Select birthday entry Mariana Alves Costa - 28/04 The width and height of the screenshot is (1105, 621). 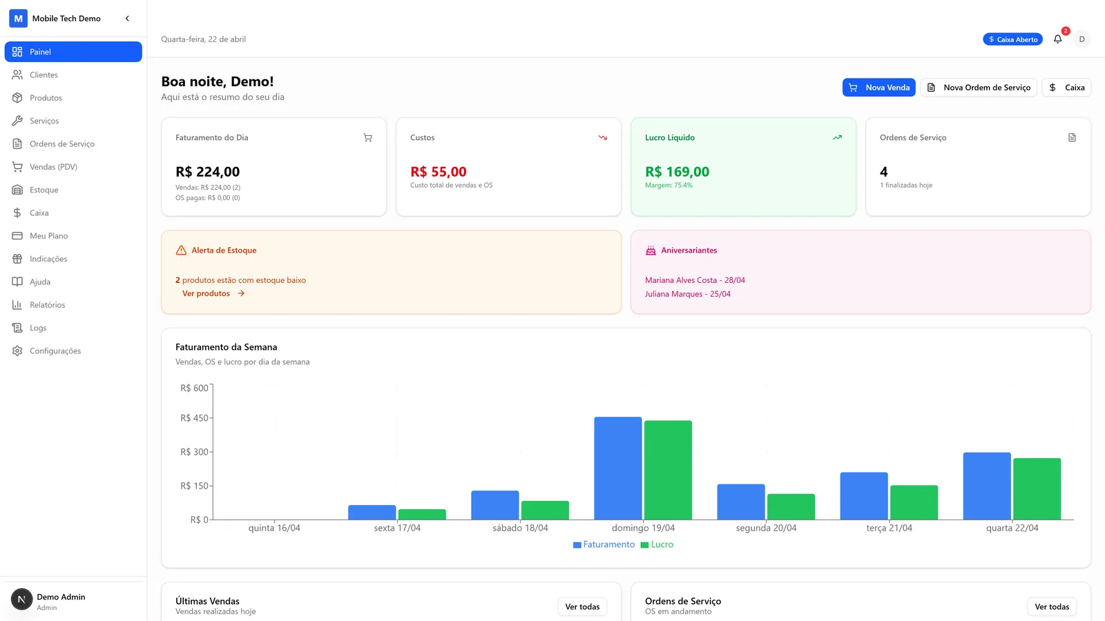pyautogui.click(x=695, y=280)
